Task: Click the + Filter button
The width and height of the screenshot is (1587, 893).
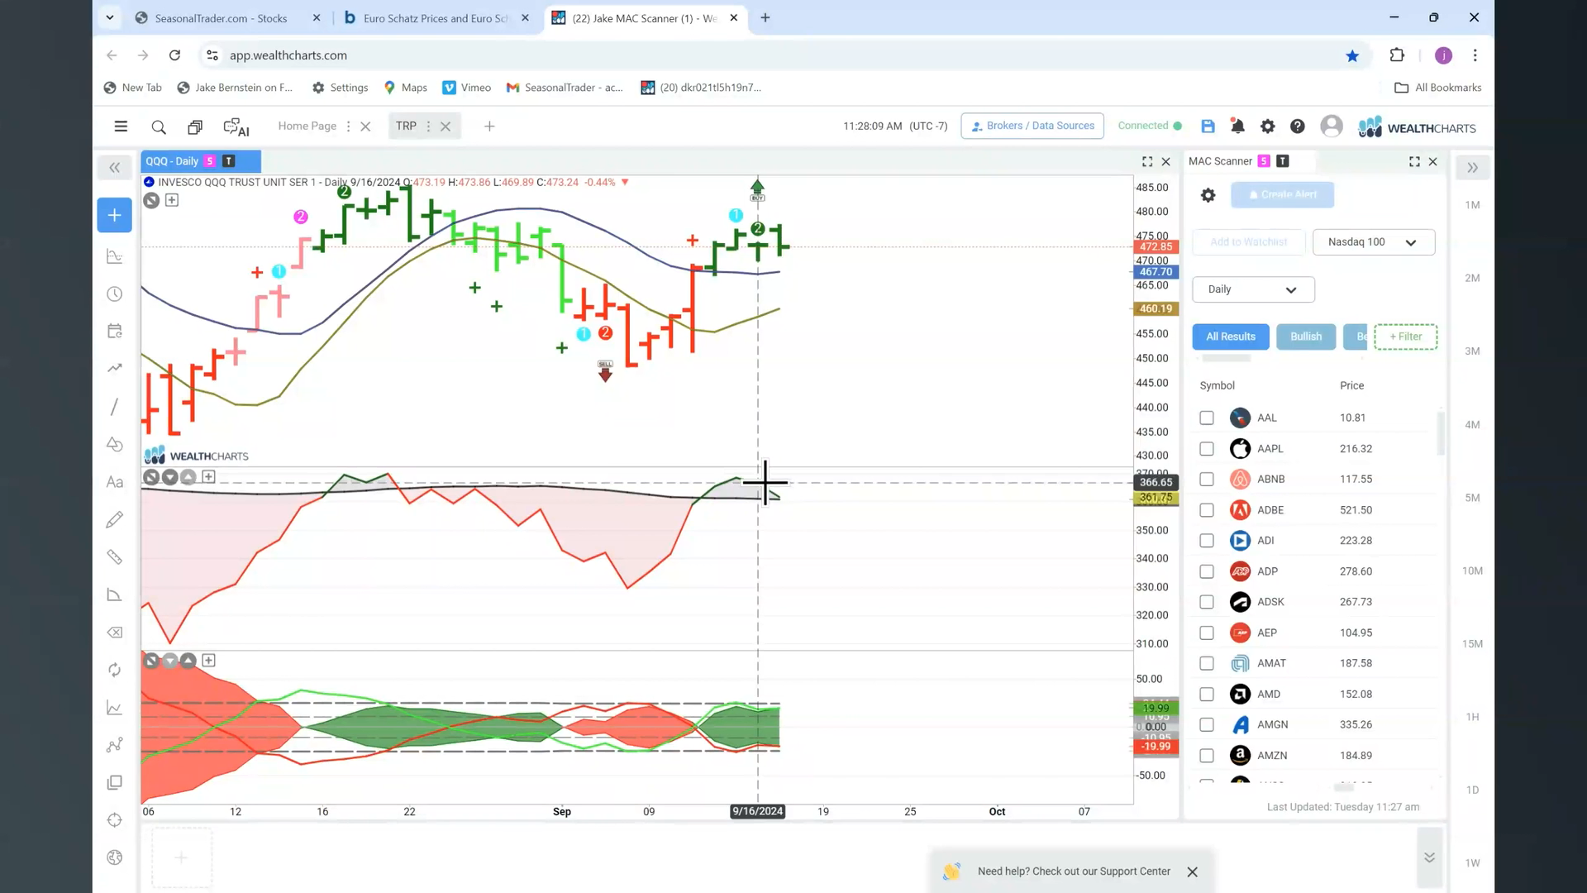Action: click(x=1406, y=337)
